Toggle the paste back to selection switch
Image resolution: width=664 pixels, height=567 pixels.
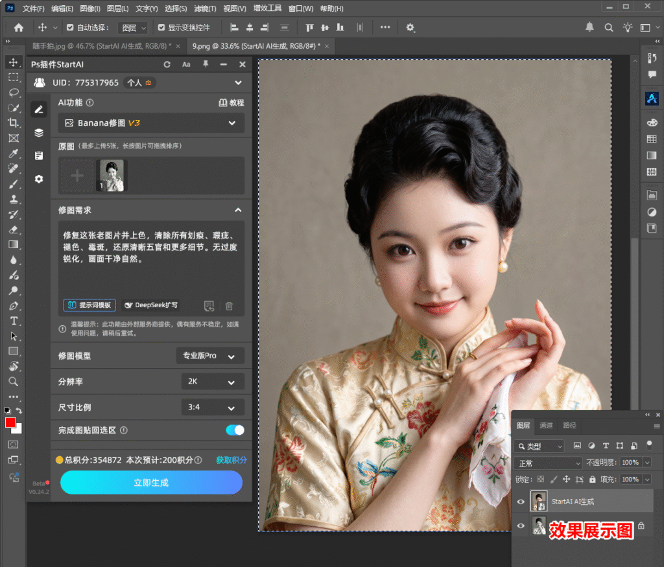point(235,430)
